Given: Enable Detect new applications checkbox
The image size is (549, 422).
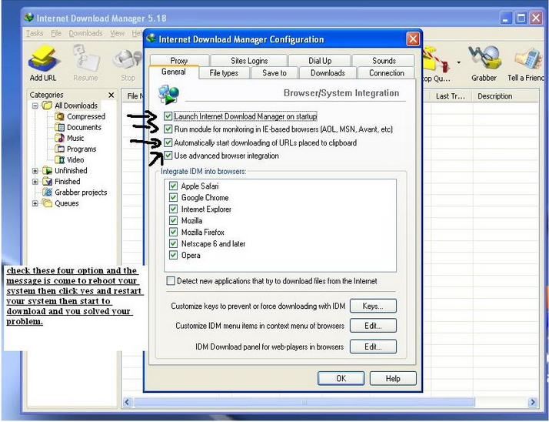Looking at the screenshot, I should (171, 282).
